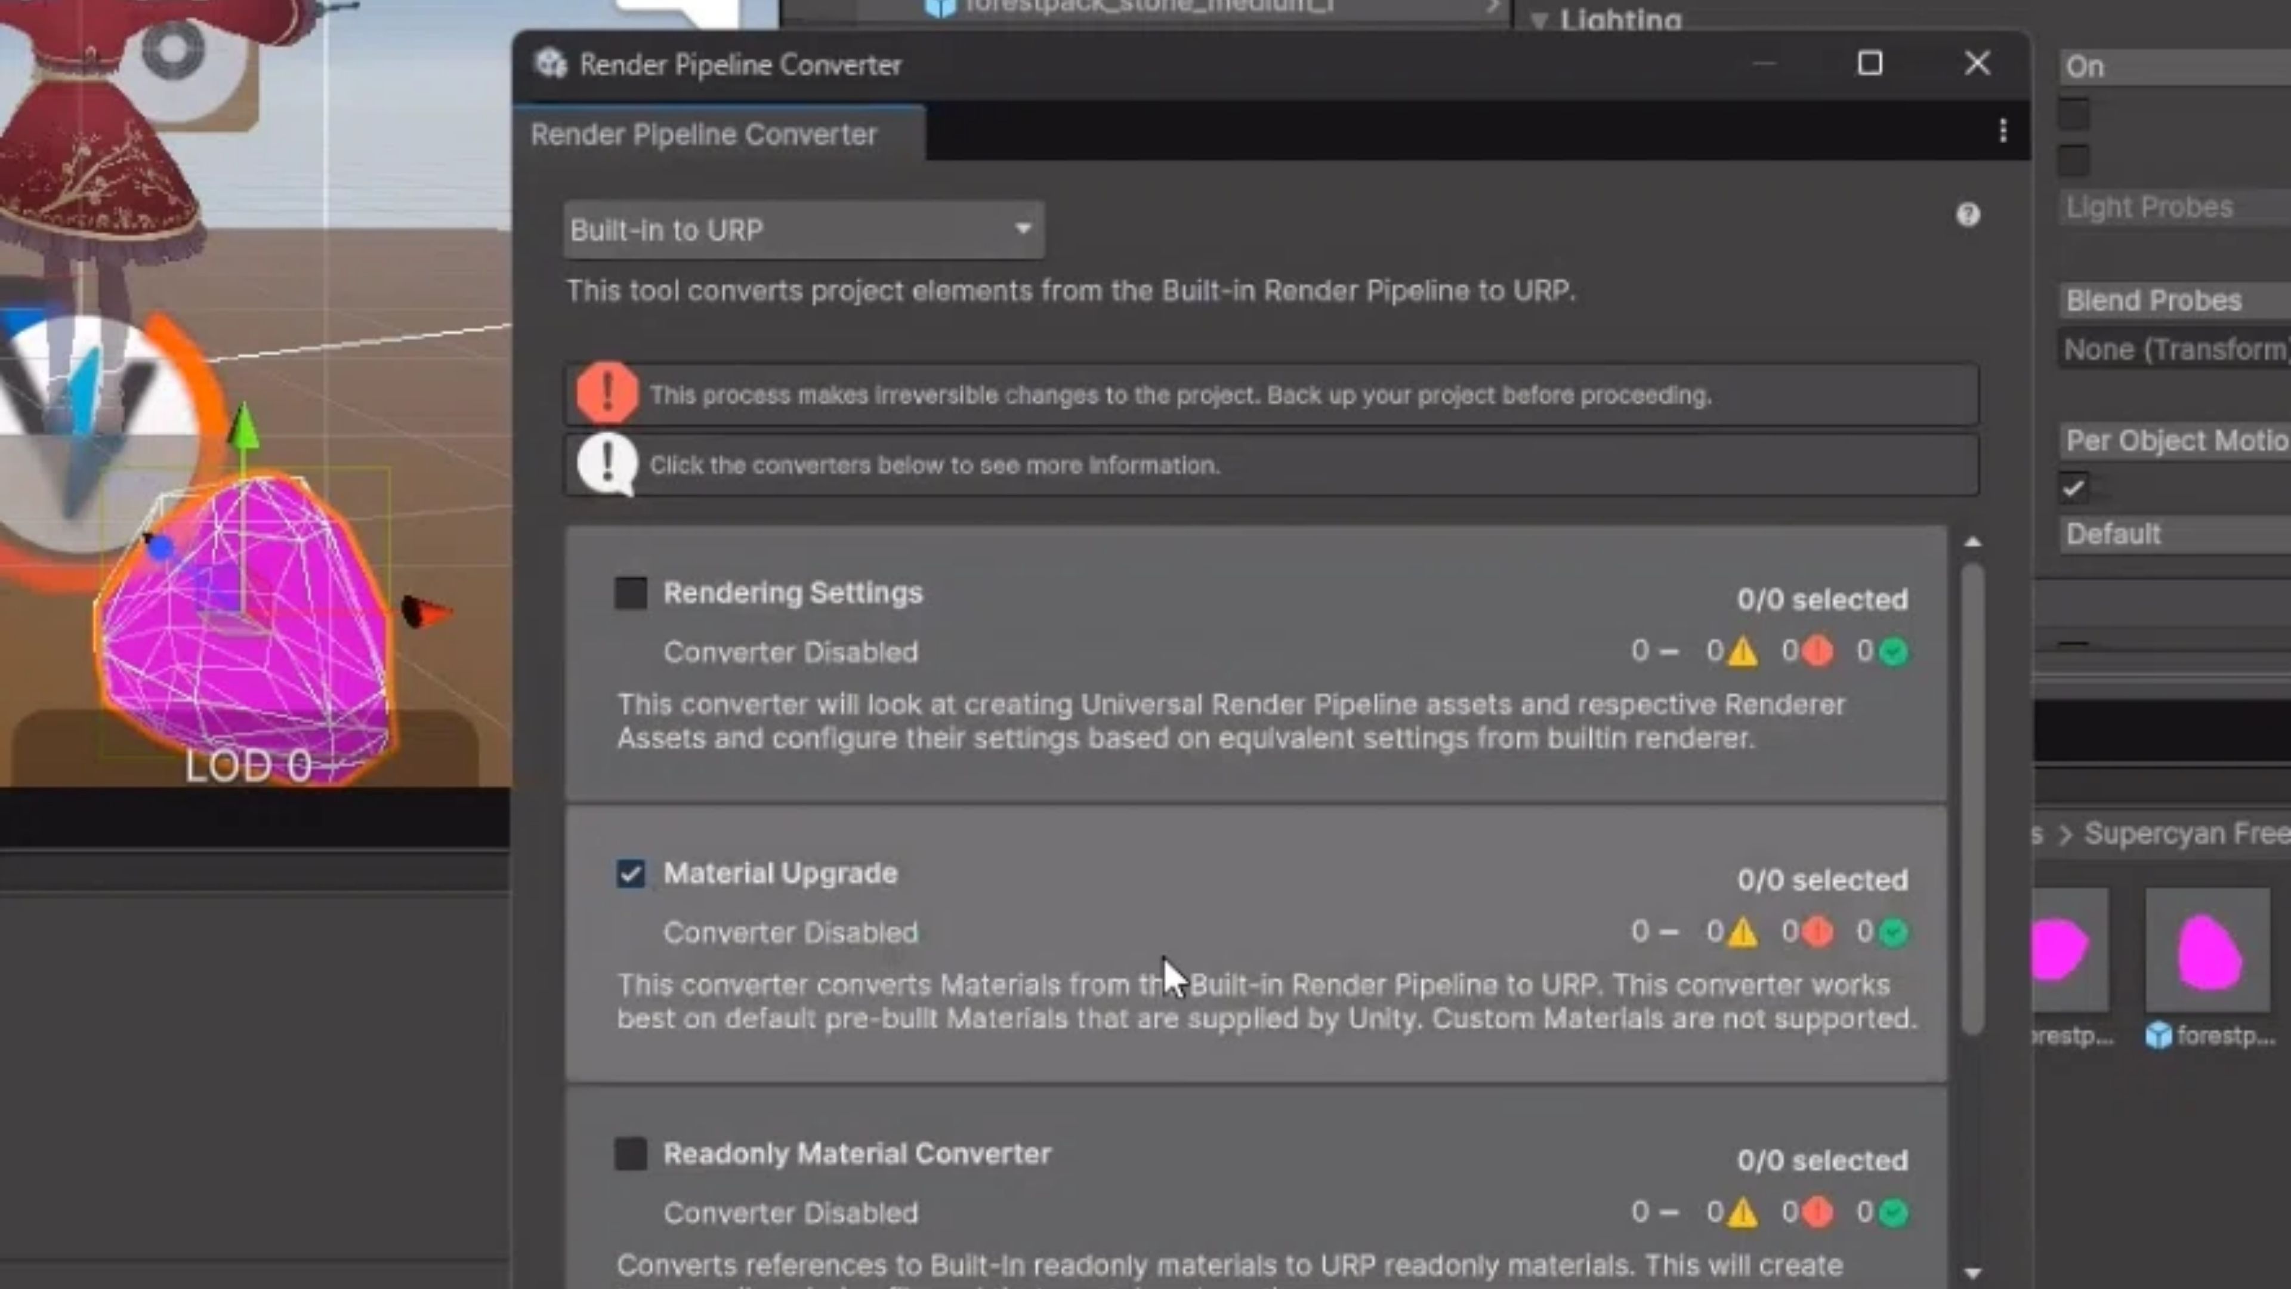This screenshot has height=1289, width=2291.
Task: Click the Supercyan Free breadcrumb in Project panel
Action: pos(2187,834)
